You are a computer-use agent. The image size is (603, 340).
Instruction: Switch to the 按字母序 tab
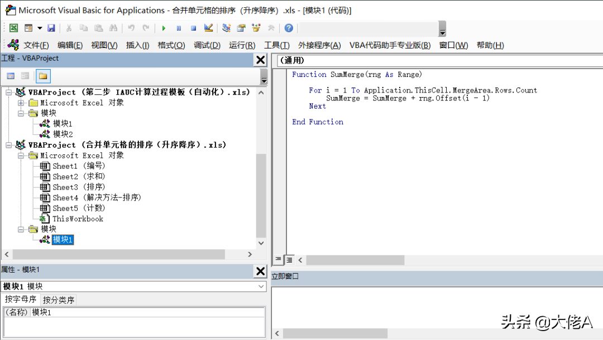(x=21, y=299)
